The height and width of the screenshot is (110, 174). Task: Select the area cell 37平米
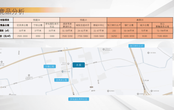coord(38,31)
